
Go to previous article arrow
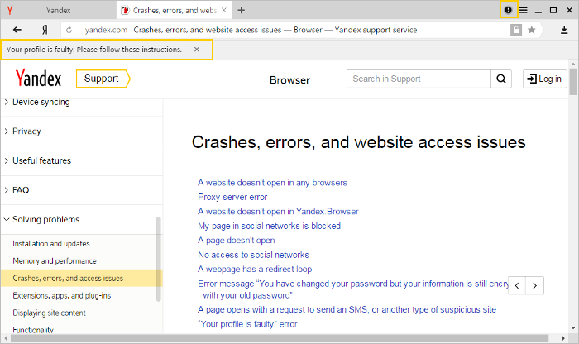click(x=517, y=285)
